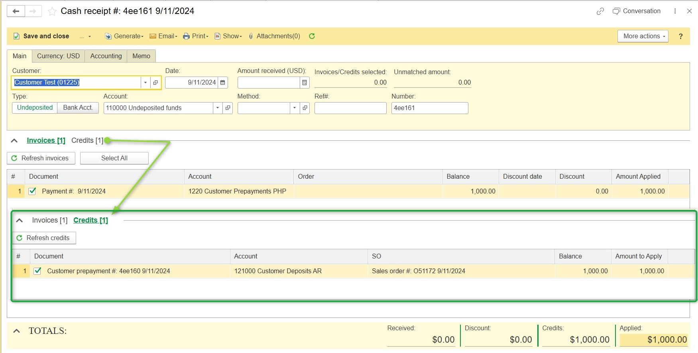This screenshot has width=698, height=353.
Task: Click the Applied total $1,000.00 field
Action: pyautogui.click(x=654, y=339)
